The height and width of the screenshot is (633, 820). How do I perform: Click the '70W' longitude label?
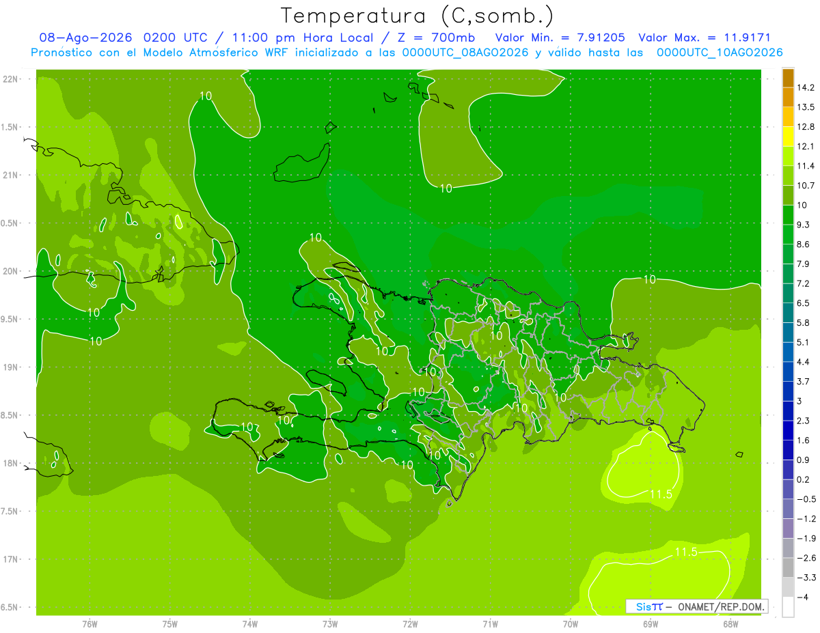tap(570, 624)
